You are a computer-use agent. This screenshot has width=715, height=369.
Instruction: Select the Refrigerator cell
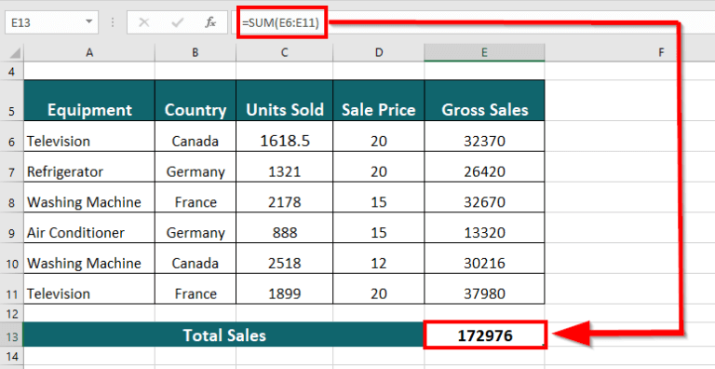tap(89, 167)
